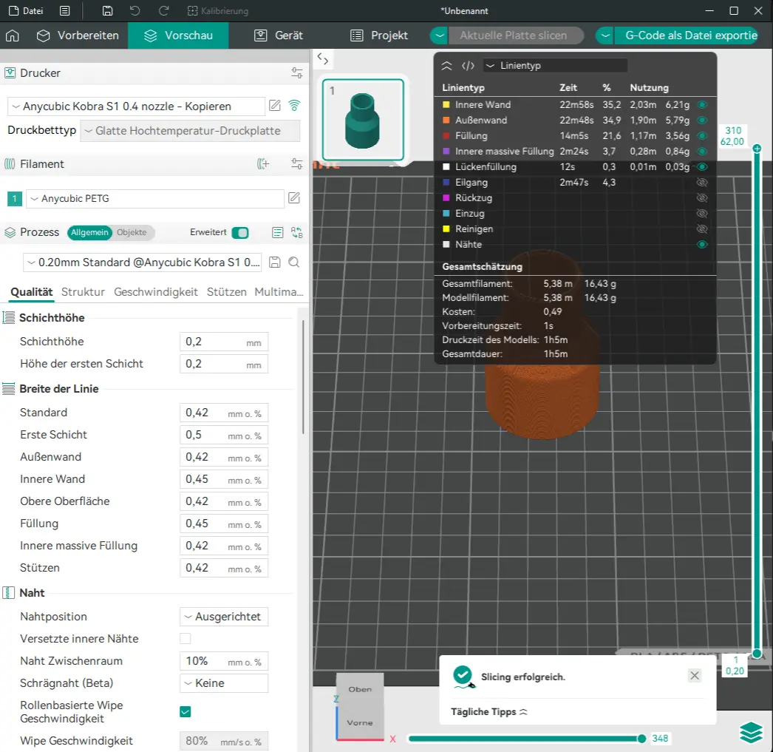Toggle visibility of Innere Wand lines
Viewport: 773px width, 752px height.
(702, 104)
